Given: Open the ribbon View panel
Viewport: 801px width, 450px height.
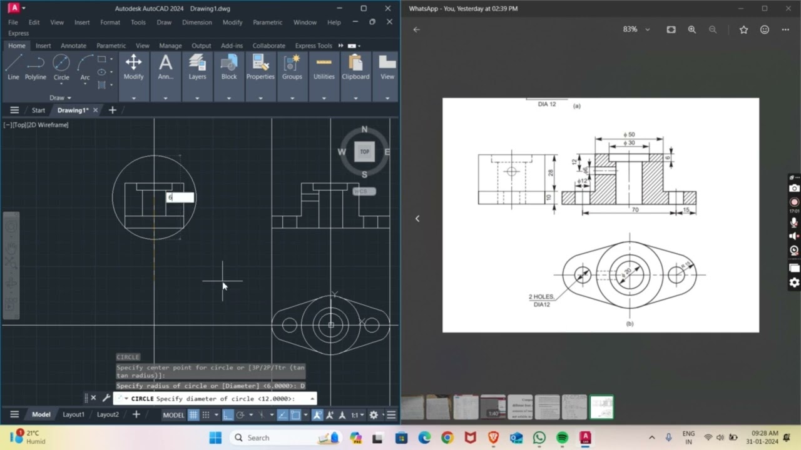Looking at the screenshot, I should point(387,76).
